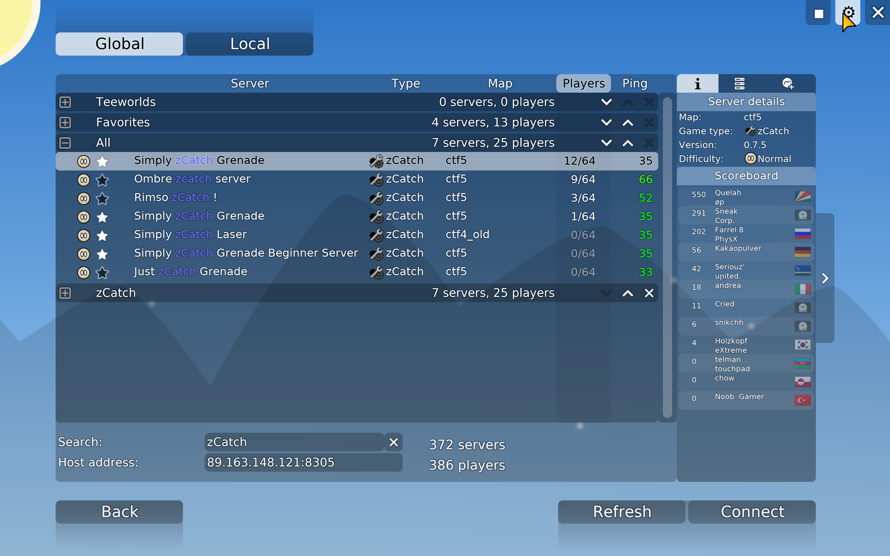Move the Favorites filter down
890x556 pixels.
[x=606, y=122]
